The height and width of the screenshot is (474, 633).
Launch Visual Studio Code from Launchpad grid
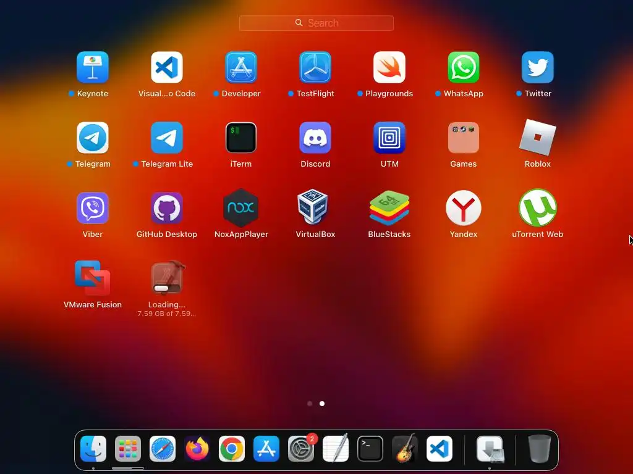click(167, 67)
